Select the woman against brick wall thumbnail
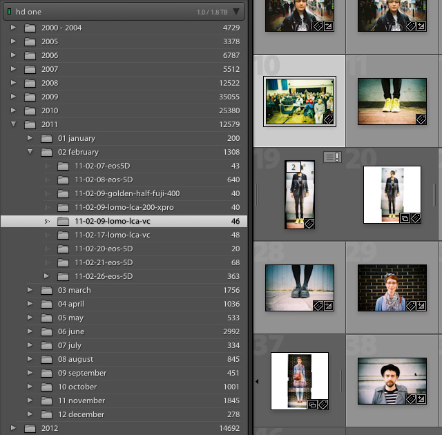Screen dimensions: 442x435 pos(392,288)
